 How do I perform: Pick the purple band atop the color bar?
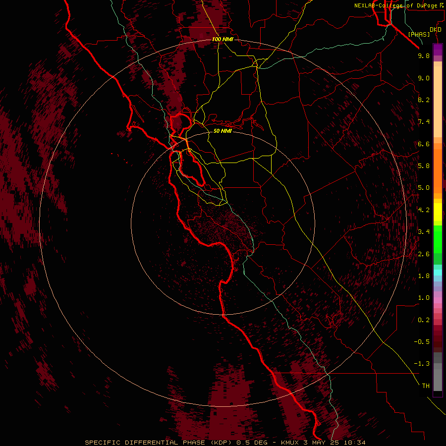438,50
